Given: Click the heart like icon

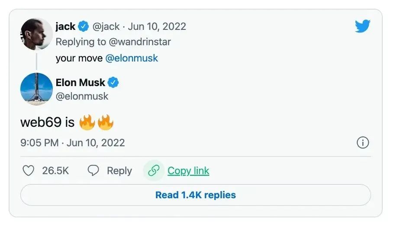Looking at the screenshot, I should 28,171.
